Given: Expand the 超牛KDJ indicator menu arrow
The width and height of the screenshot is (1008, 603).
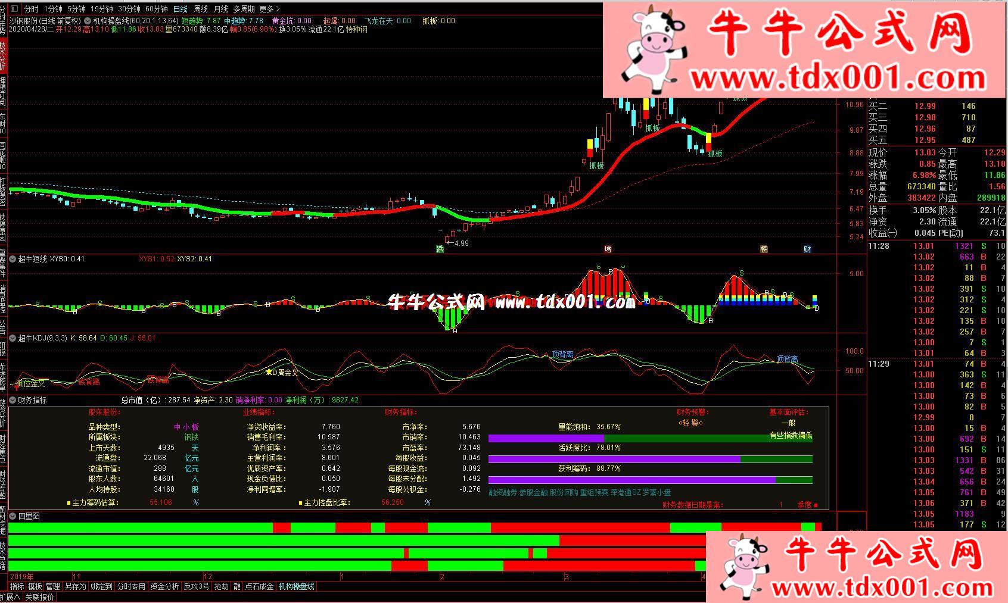Looking at the screenshot, I should tap(13, 338).
